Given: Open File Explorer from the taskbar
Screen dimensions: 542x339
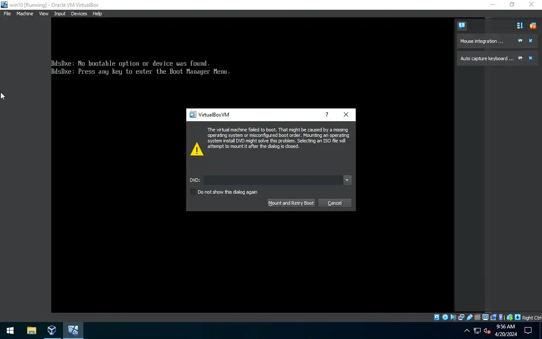Looking at the screenshot, I should [x=31, y=331].
